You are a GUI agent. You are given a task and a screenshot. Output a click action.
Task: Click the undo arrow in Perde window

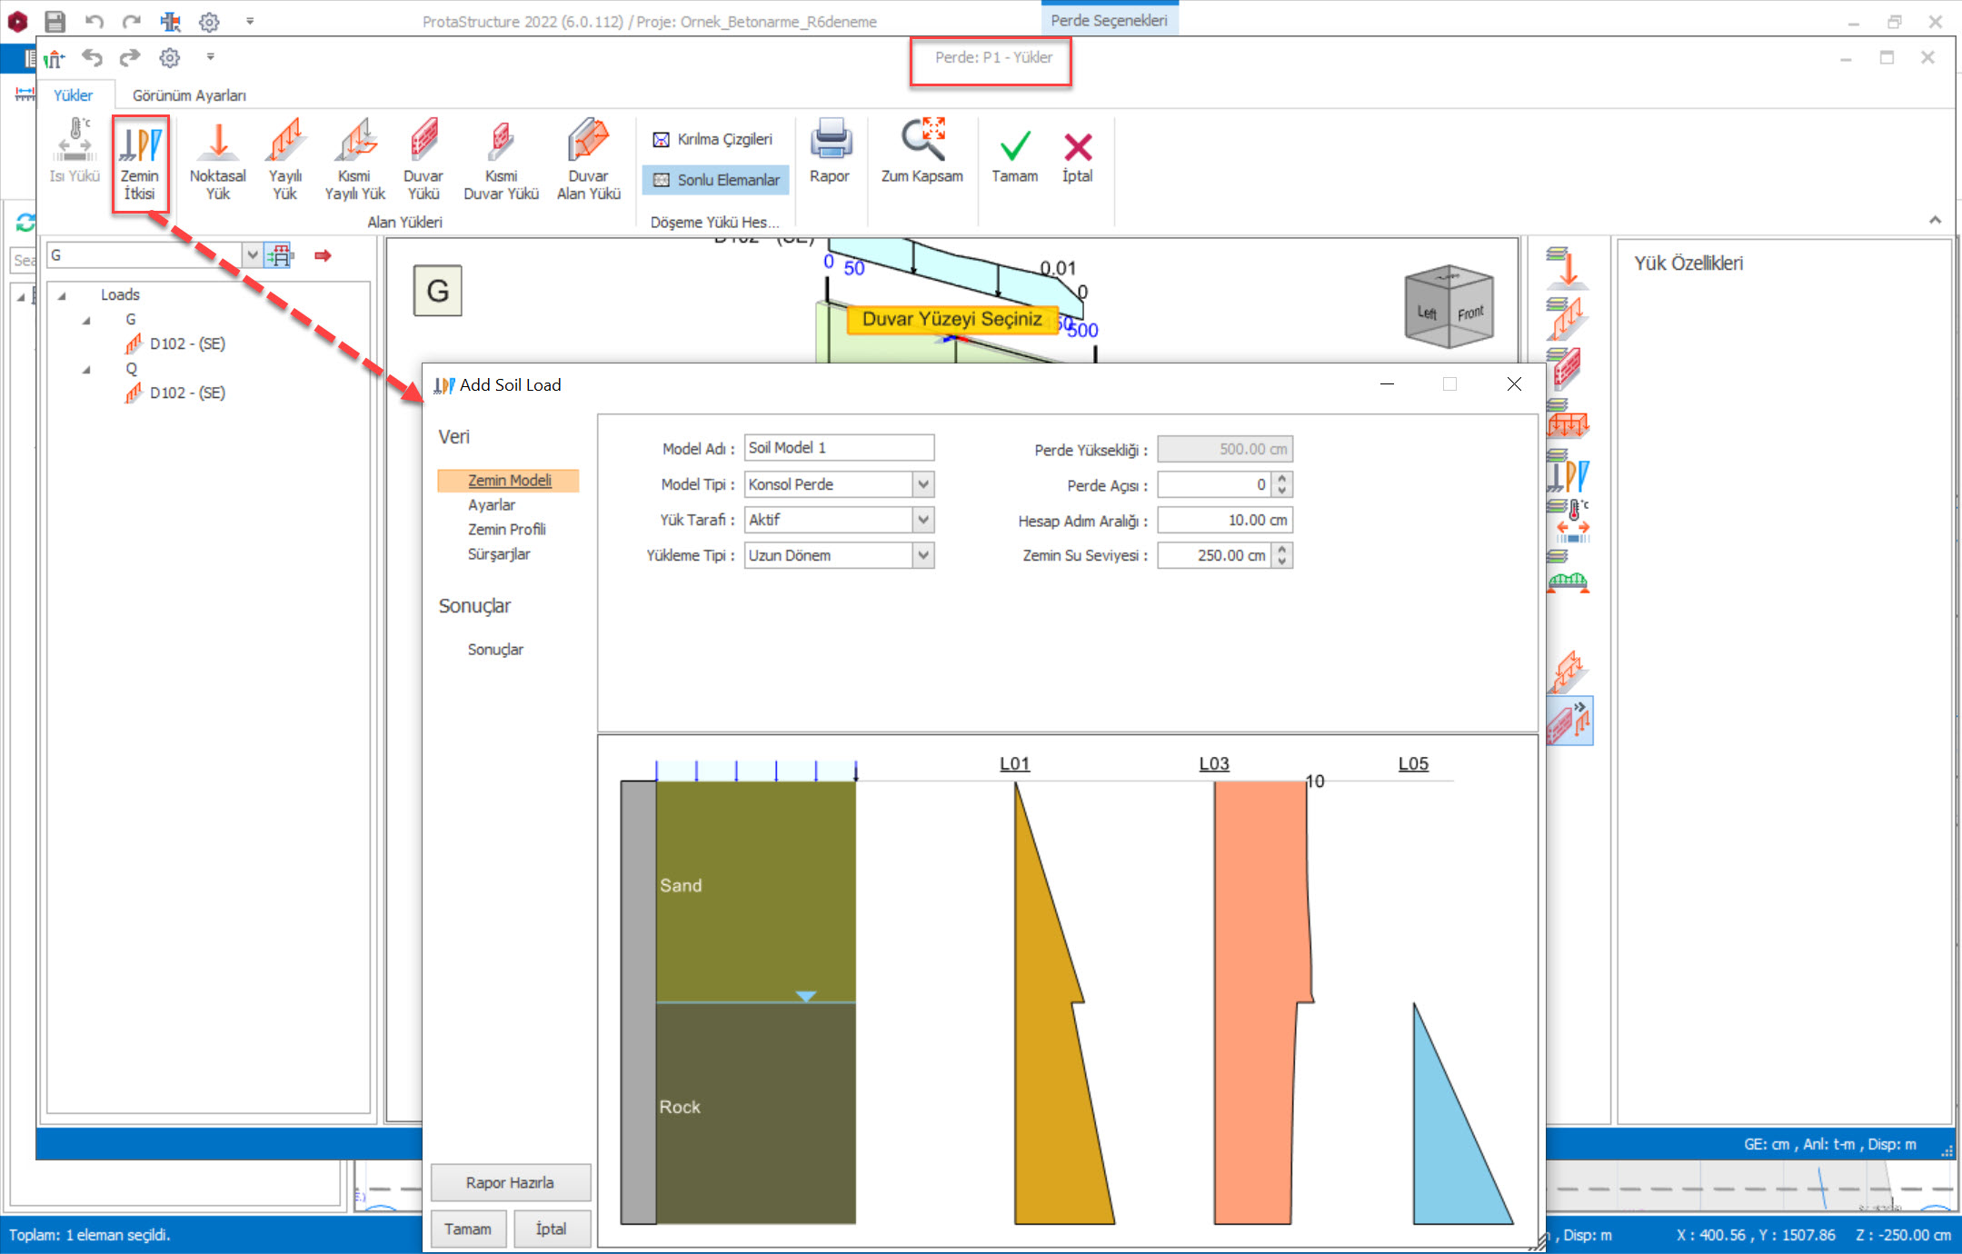click(x=93, y=57)
